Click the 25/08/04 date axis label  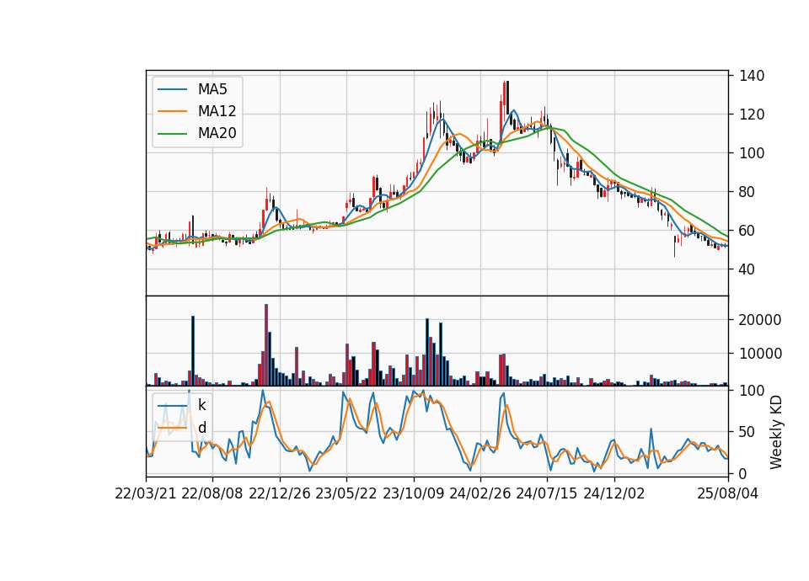727,493
